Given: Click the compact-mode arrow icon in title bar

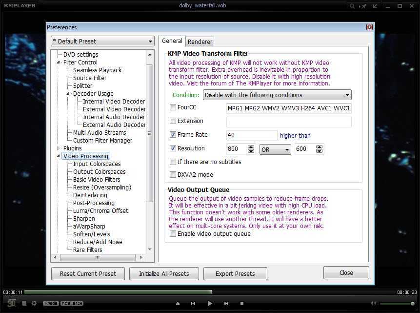Looking at the screenshot, I should (x=375, y=6).
